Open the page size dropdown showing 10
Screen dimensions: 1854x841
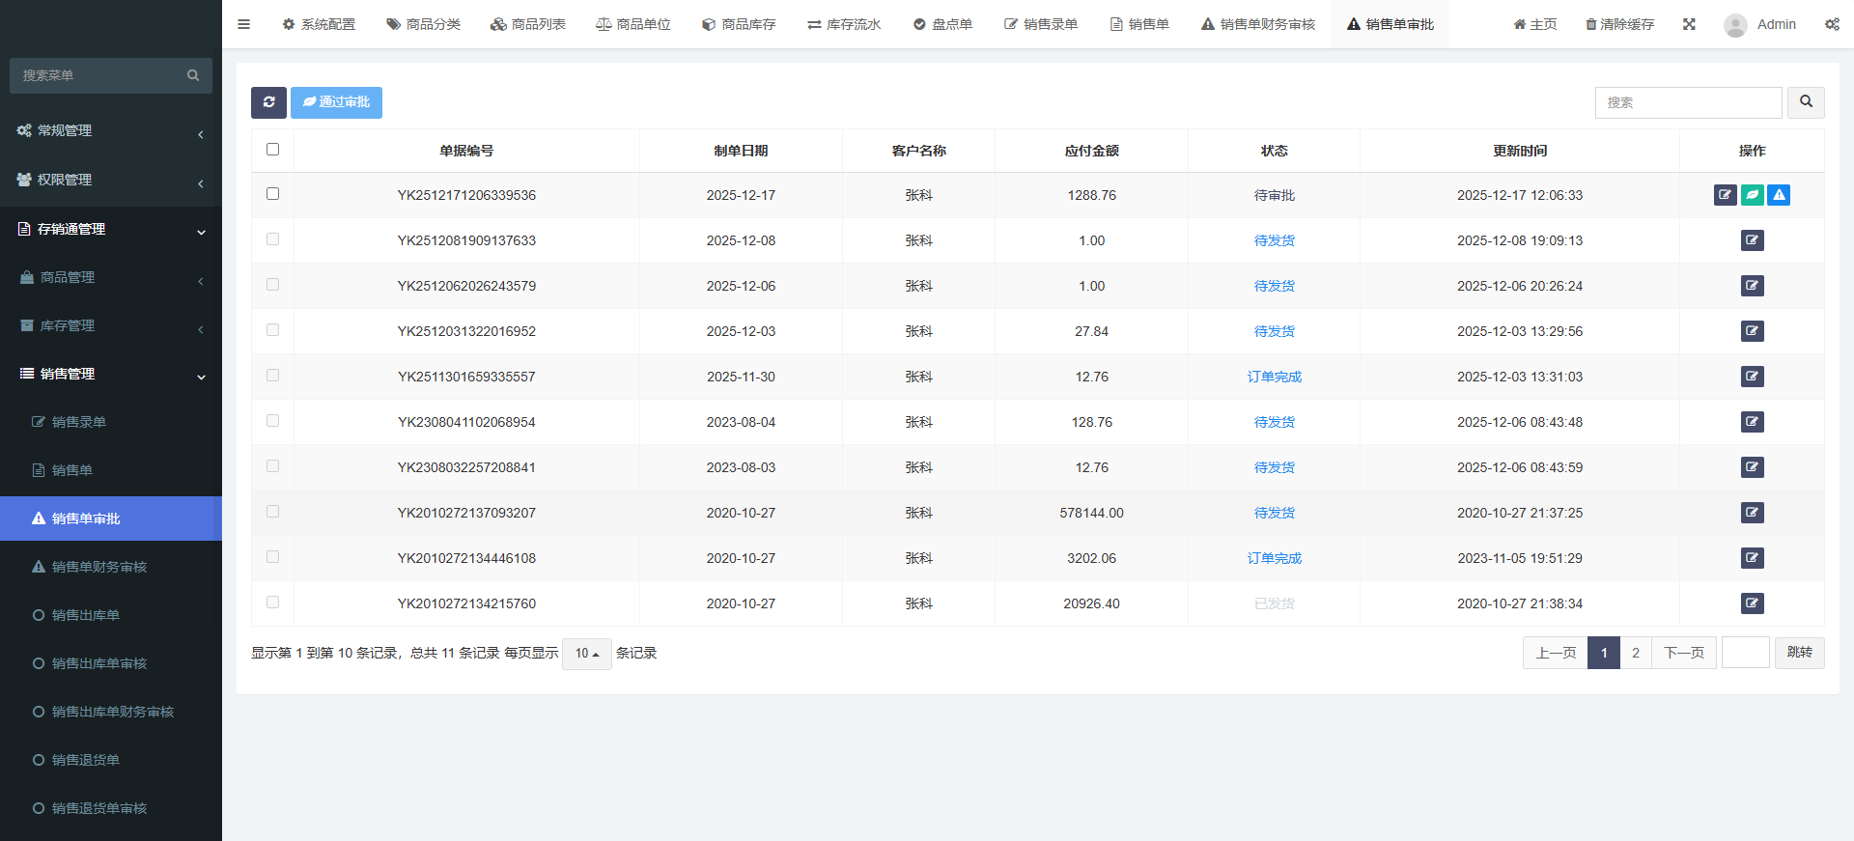coord(586,654)
